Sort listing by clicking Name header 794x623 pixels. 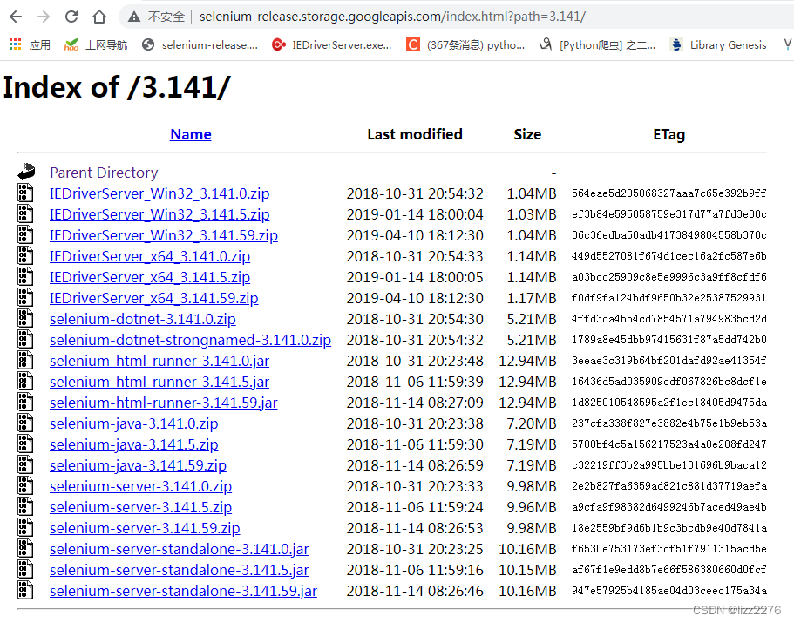point(190,134)
